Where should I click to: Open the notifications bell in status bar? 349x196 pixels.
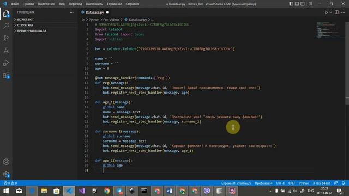point(343,183)
